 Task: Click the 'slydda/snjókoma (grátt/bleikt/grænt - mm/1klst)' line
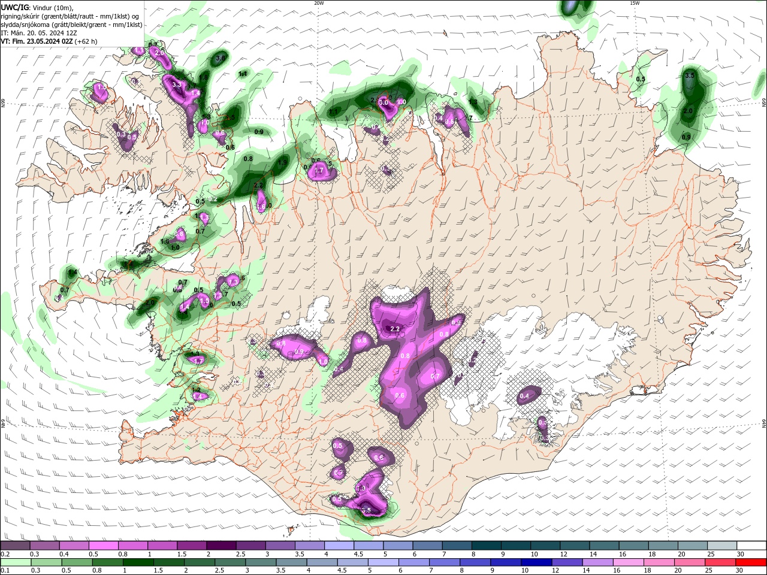(x=71, y=25)
